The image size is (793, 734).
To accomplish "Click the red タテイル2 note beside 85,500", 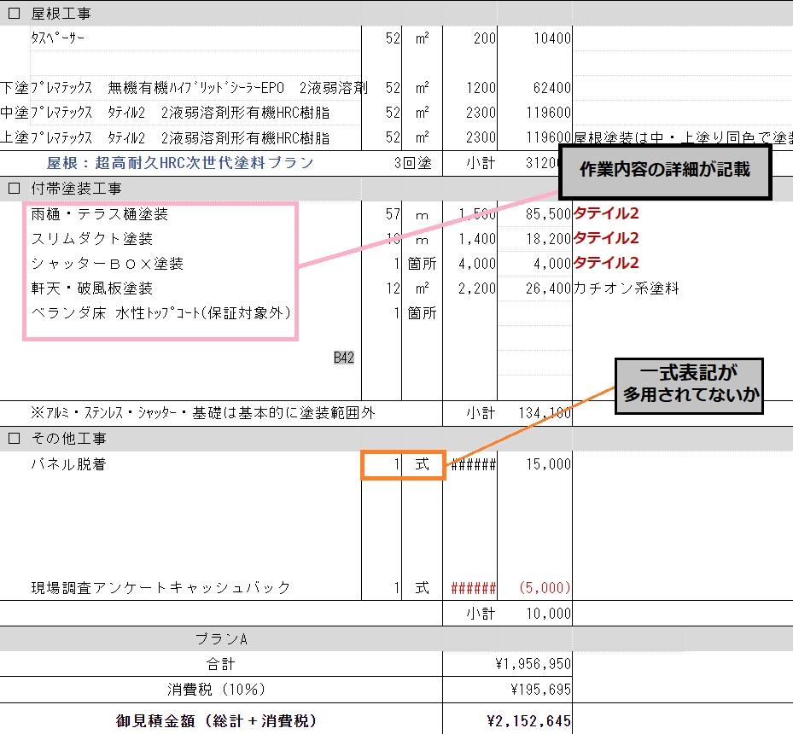I will click(606, 213).
